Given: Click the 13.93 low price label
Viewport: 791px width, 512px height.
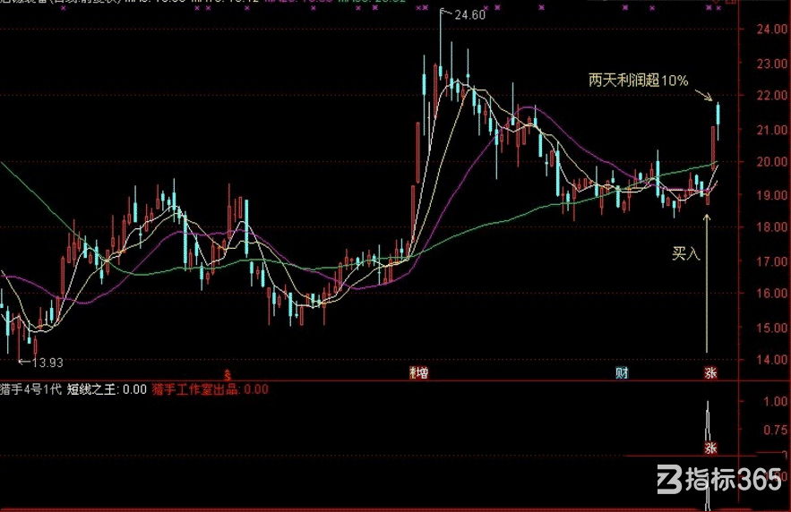Looking at the screenshot, I should coord(47,363).
